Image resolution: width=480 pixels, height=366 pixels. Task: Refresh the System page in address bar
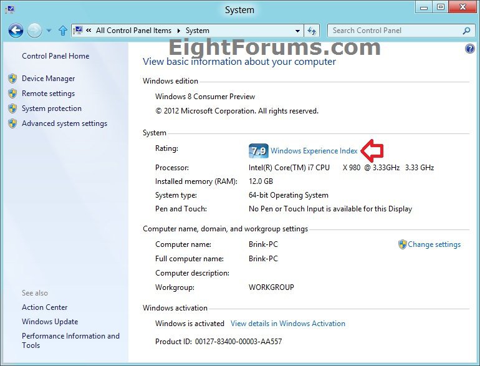click(312, 31)
